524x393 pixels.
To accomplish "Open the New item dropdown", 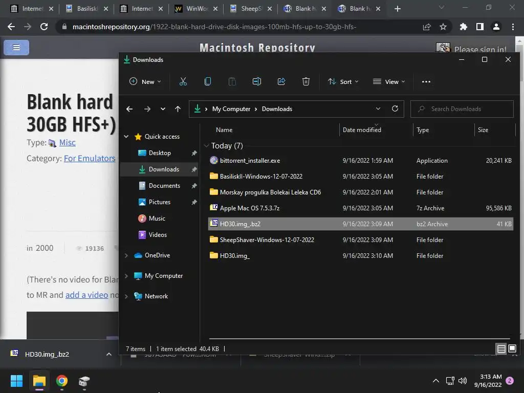I will [x=145, y=81].
